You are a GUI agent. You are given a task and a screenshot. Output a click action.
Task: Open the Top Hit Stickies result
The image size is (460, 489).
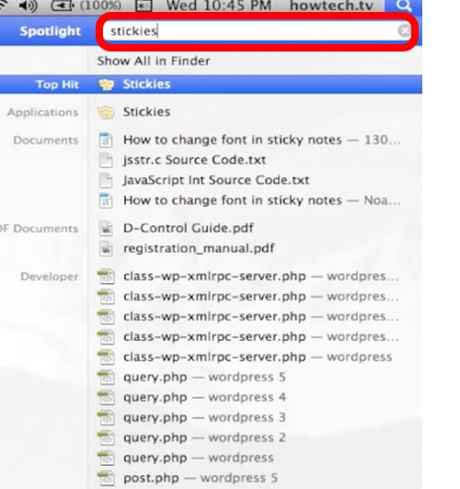[211, 85]
